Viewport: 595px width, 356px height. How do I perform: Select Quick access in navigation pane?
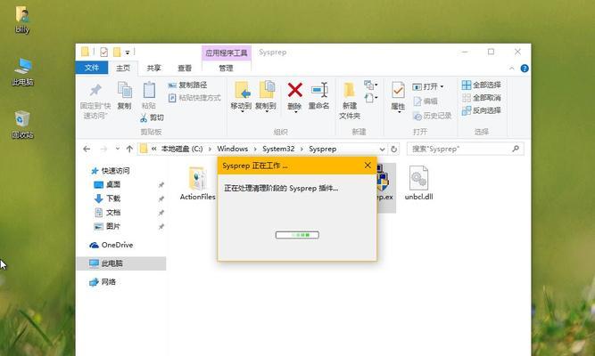(111, 171)
